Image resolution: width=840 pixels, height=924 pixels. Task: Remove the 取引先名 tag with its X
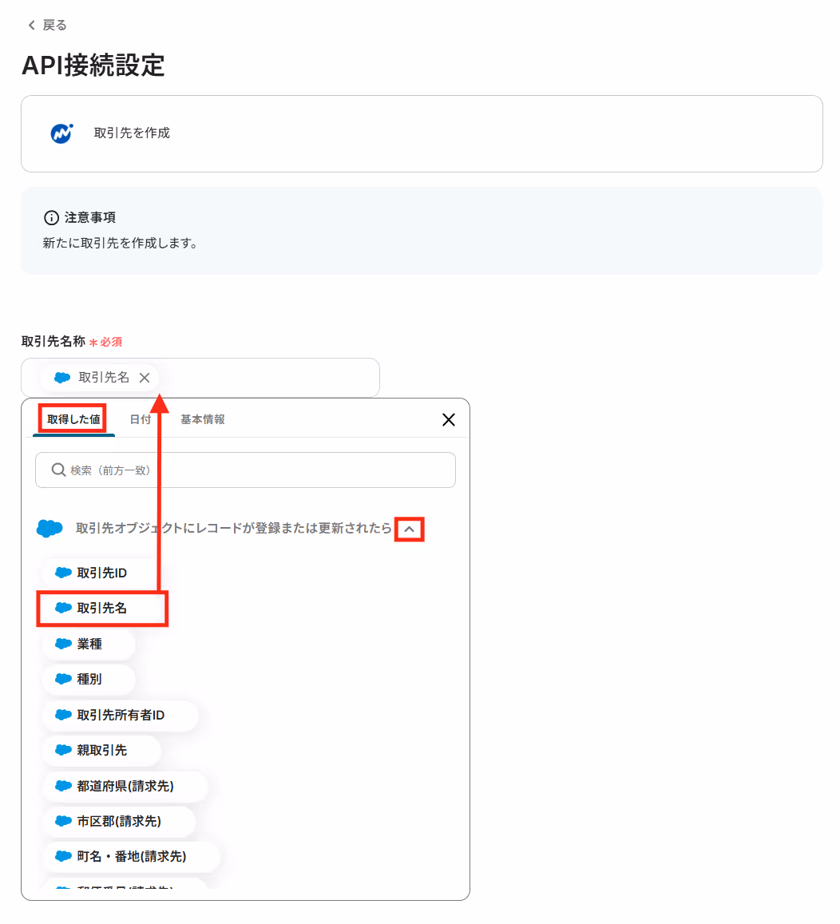pos(145,378)
